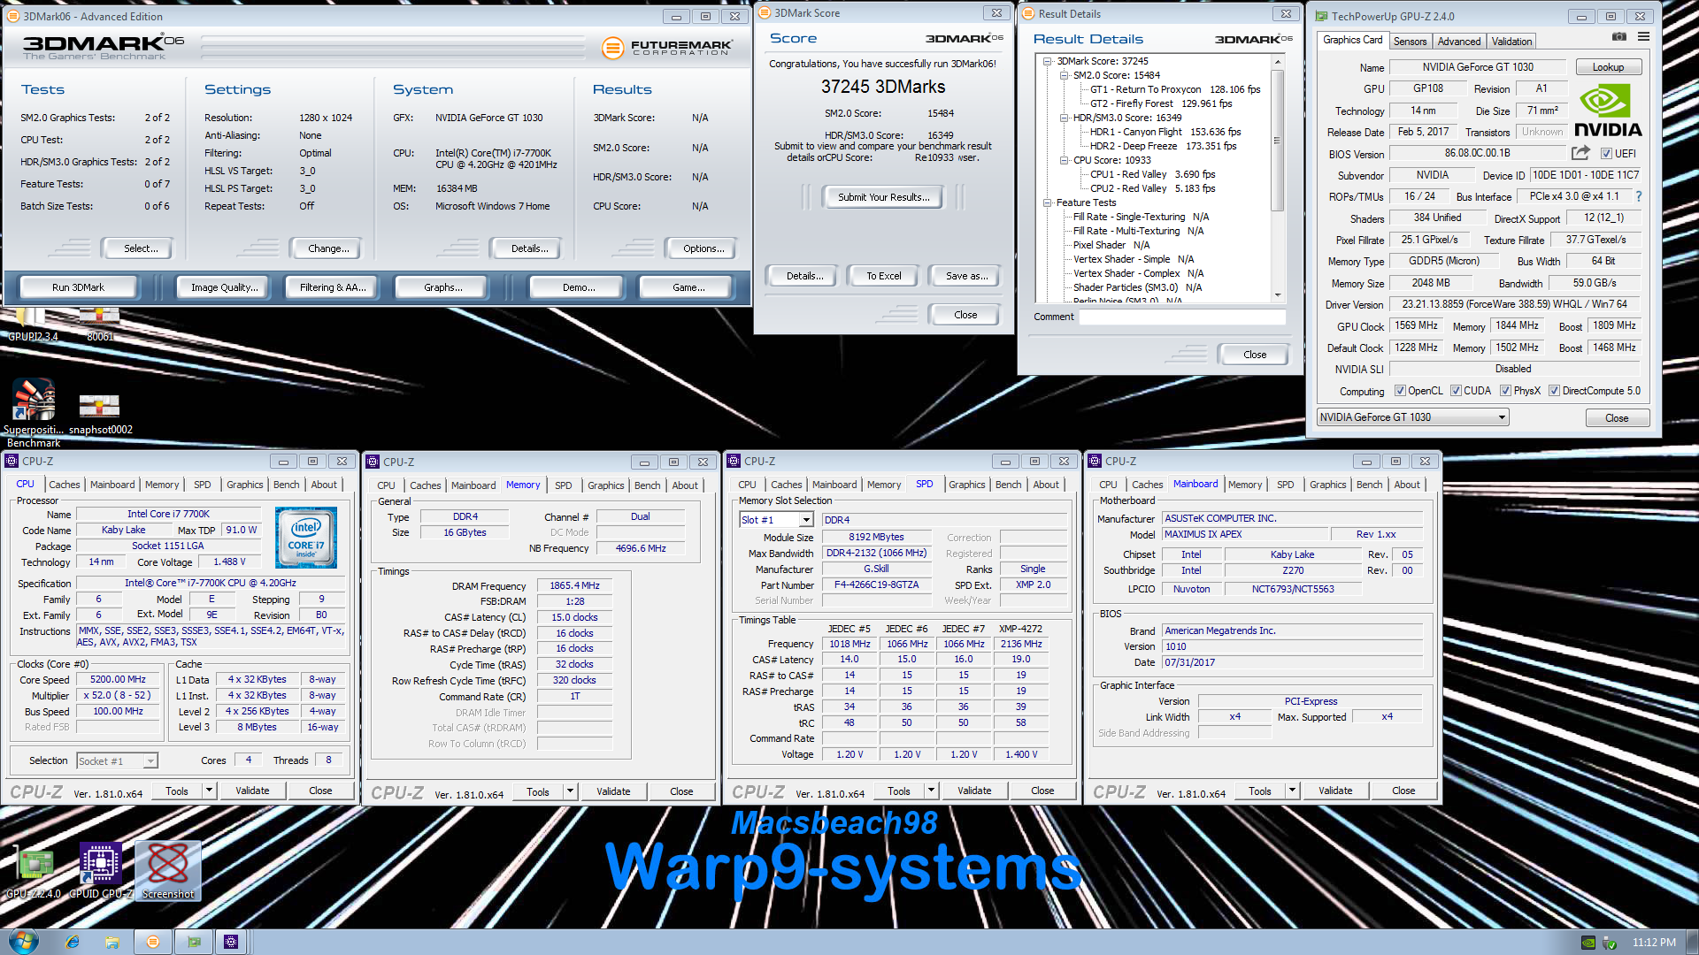
Task: Open the Validation tab in GPU-Z
Action: coord(1511,41)
